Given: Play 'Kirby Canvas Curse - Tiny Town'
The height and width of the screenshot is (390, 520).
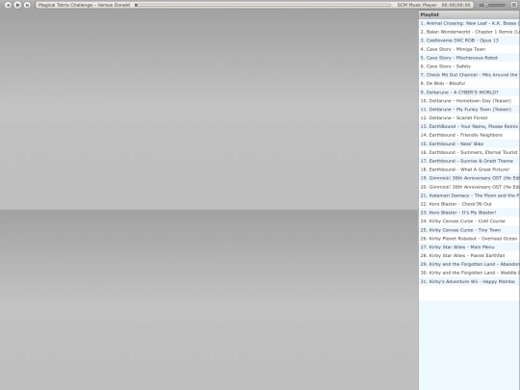Looking at the screenshot, I should [x=469, y=230].
